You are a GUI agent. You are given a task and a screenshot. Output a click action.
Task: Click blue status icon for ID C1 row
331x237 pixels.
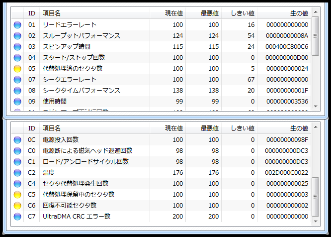[x=17, y=162]
